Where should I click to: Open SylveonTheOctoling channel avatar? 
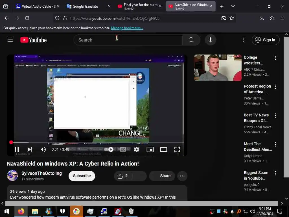coord(12,175)
